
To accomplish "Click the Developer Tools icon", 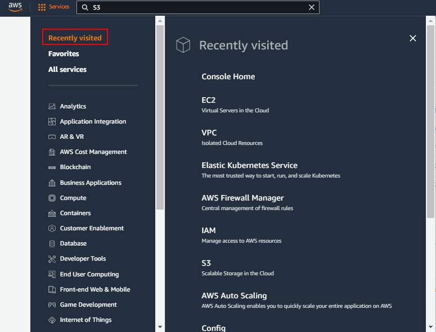I will point(52,259).
